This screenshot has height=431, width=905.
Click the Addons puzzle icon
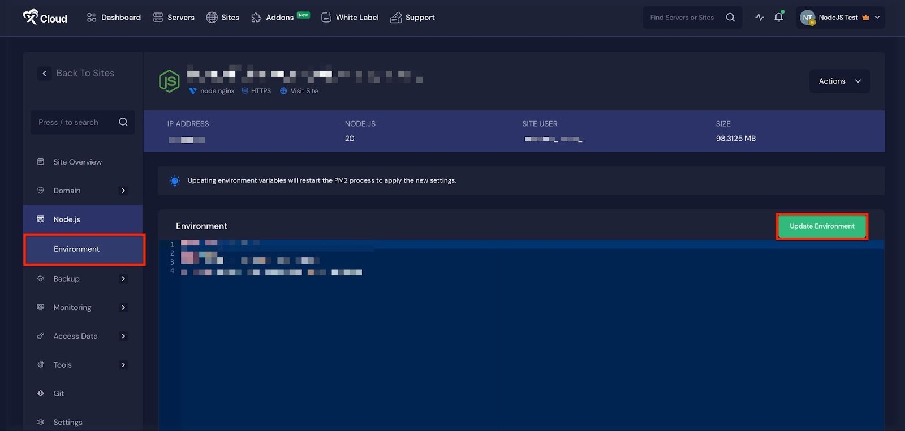[256, 18]
